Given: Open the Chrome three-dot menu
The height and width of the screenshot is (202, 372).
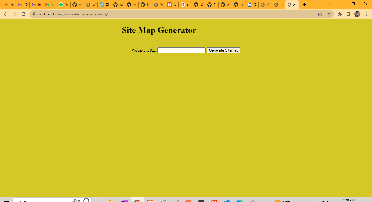Looking at the screenshot, I should pyautogui.click(x=366, y=14).
